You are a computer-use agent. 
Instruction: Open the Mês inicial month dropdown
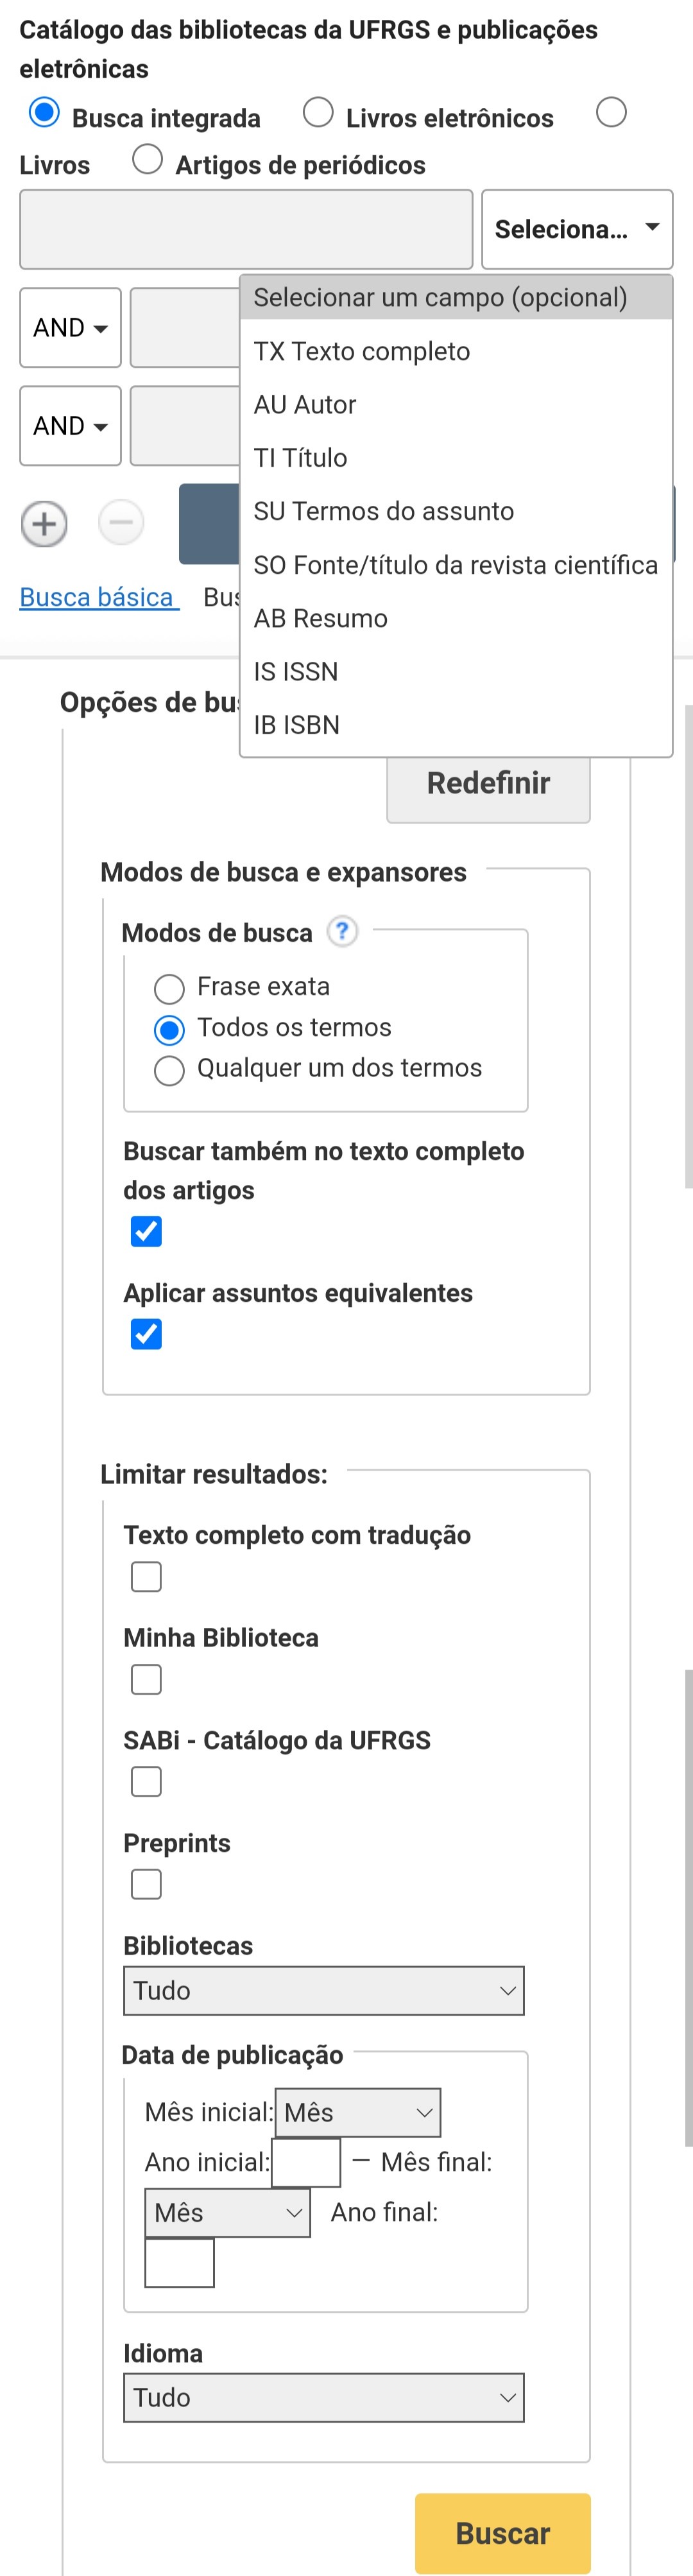pos(357,2112)
